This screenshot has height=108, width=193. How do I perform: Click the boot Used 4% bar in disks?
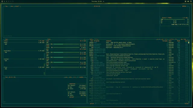click(x=66, y=67)
